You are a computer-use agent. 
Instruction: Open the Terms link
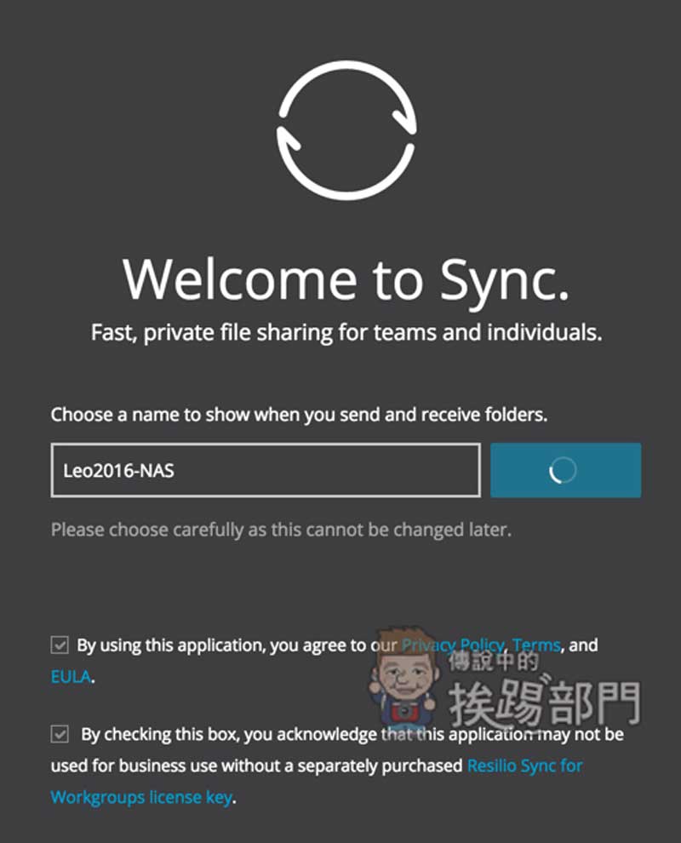(x=536, y=645)
